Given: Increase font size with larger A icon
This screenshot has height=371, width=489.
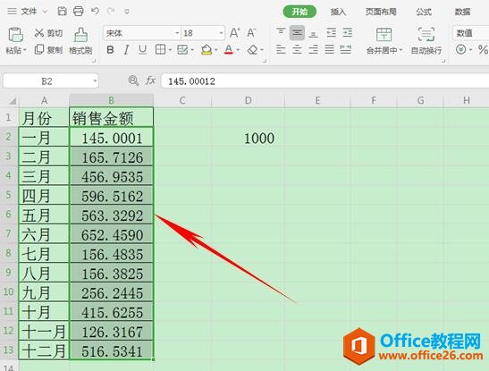Looking at the screenshot, I should [235, 33].
